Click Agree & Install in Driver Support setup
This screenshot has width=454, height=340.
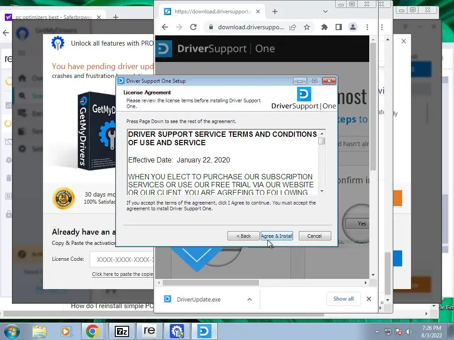pos(277,236)
